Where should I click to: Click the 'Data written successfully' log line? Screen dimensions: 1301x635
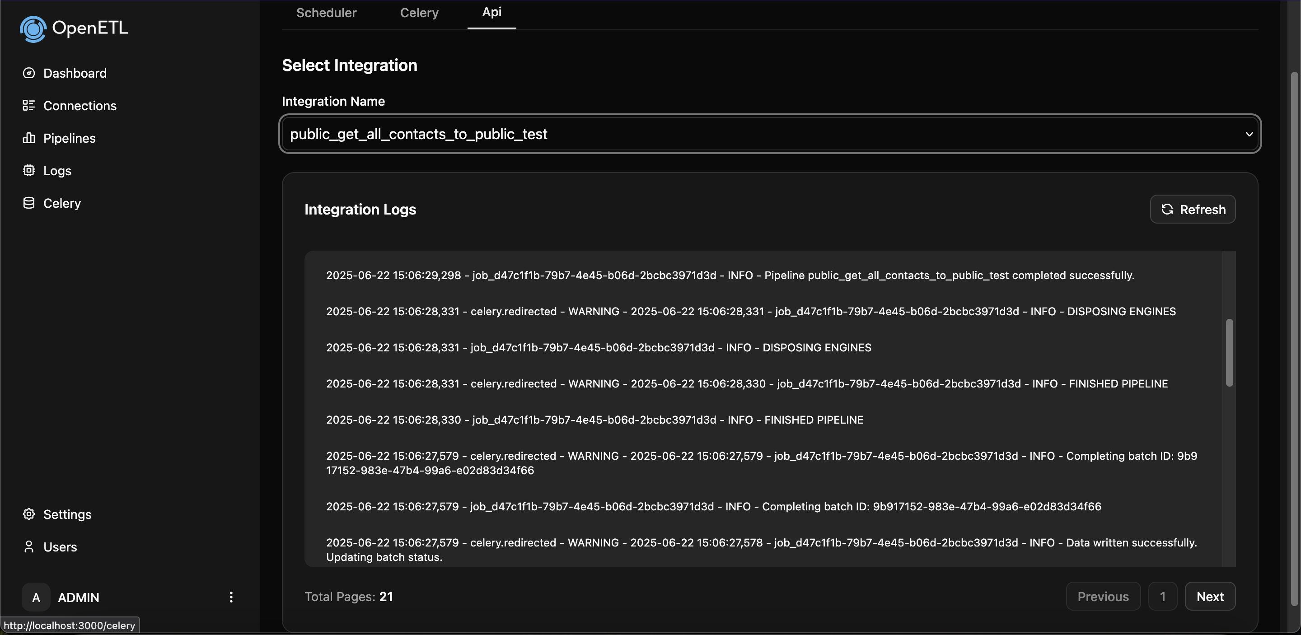tap(762, 550)
